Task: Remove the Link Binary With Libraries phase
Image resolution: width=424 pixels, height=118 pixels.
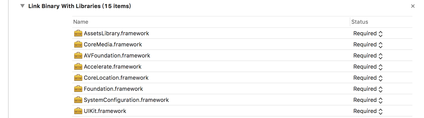Action: coord(413,6)
